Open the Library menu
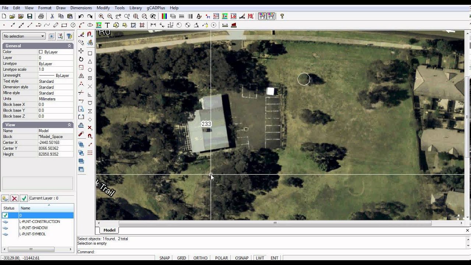This screenshot has height=265, width=471. (135, 8)
